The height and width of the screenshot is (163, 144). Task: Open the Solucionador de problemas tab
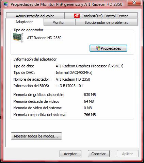click(x=106, y=22)
